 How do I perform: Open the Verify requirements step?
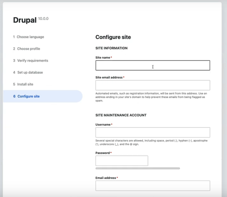(x=32, y=60)
